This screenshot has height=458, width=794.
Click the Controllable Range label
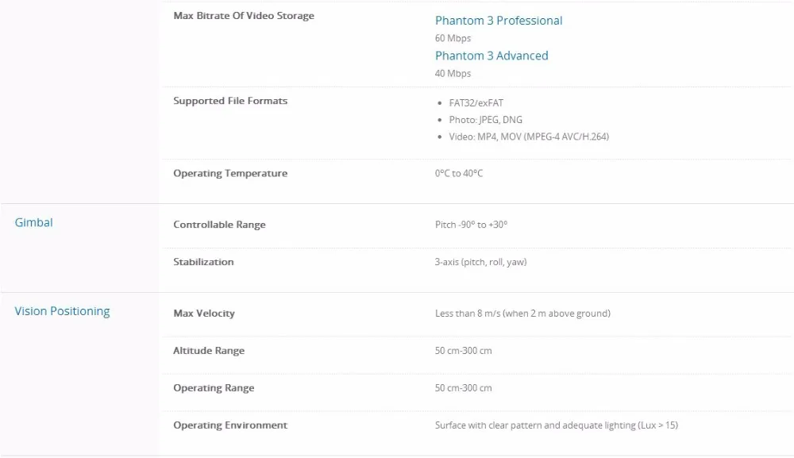click(x=219, y=225)
